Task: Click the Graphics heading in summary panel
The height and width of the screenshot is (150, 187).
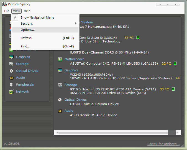Action: tap(71, 70)
